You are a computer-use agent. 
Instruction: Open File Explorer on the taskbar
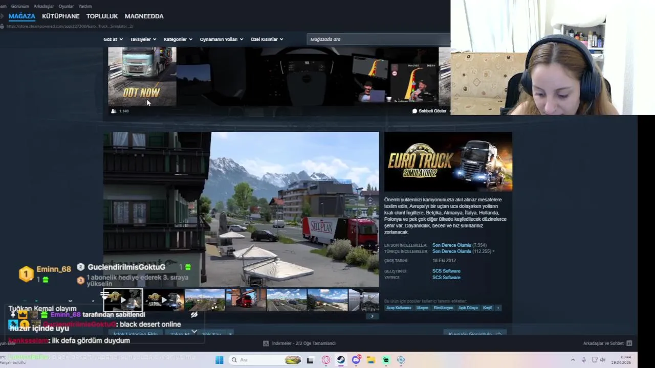click(x=371, y=360)
